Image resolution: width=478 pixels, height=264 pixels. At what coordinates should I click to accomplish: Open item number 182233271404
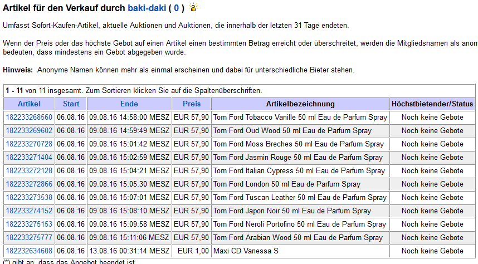[x=30, y=158]
